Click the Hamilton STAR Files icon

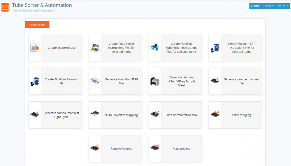(95, 81)
